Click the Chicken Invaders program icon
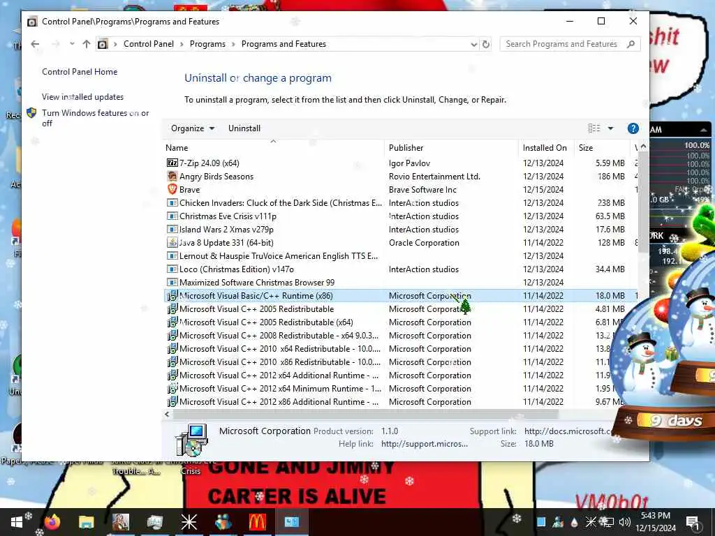The image size is (715, 536). point(172,203)
